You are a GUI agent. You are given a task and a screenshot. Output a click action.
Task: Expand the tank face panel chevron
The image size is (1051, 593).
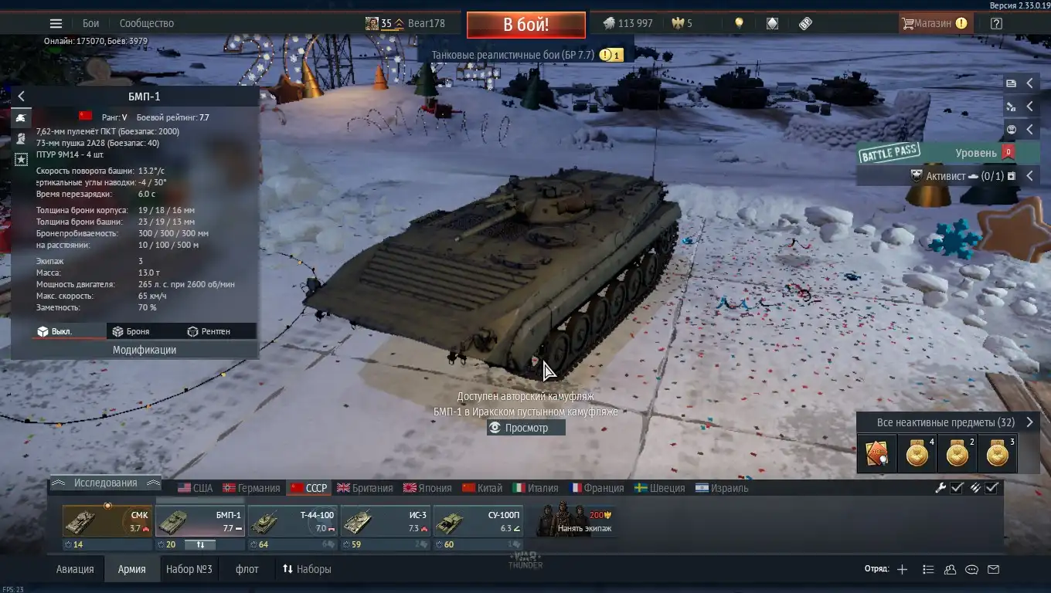coord(1030,130)
